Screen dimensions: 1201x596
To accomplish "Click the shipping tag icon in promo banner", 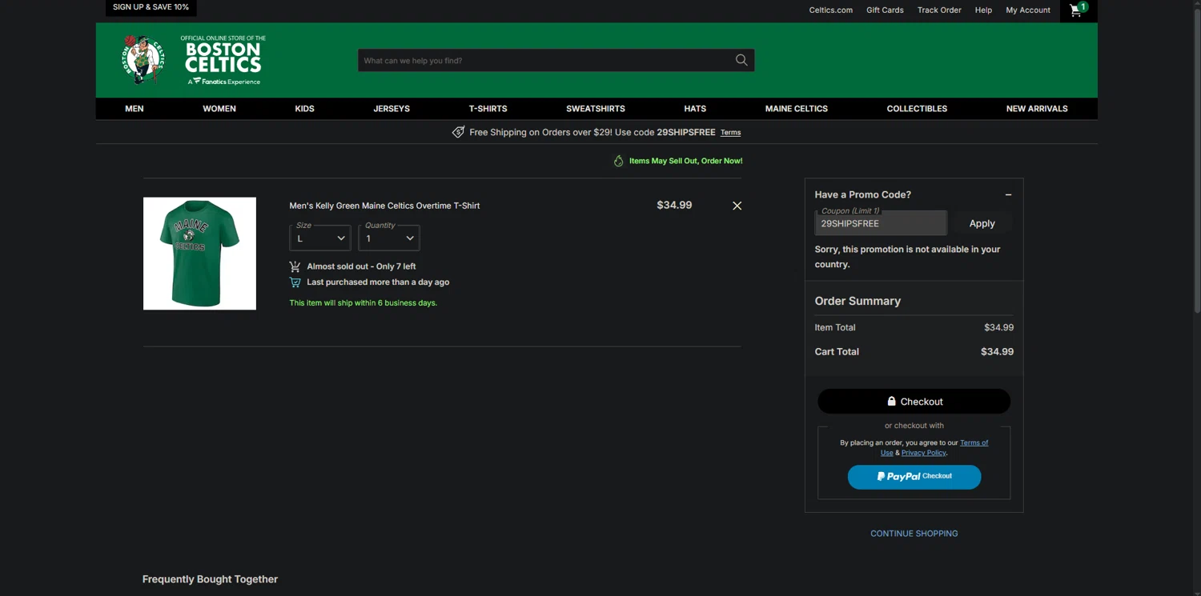I will point(458,132).
